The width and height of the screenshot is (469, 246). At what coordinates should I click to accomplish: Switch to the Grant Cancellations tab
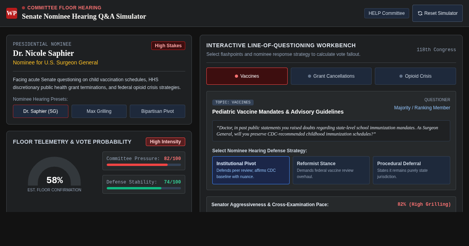pyautogui.click(x=331, y=76)
